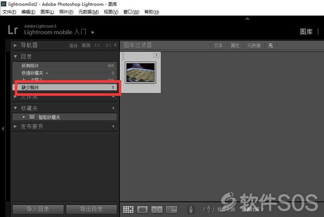Click the Lr logo identity plate
This screenshot has height=217, width=324.
coord(13,30)
